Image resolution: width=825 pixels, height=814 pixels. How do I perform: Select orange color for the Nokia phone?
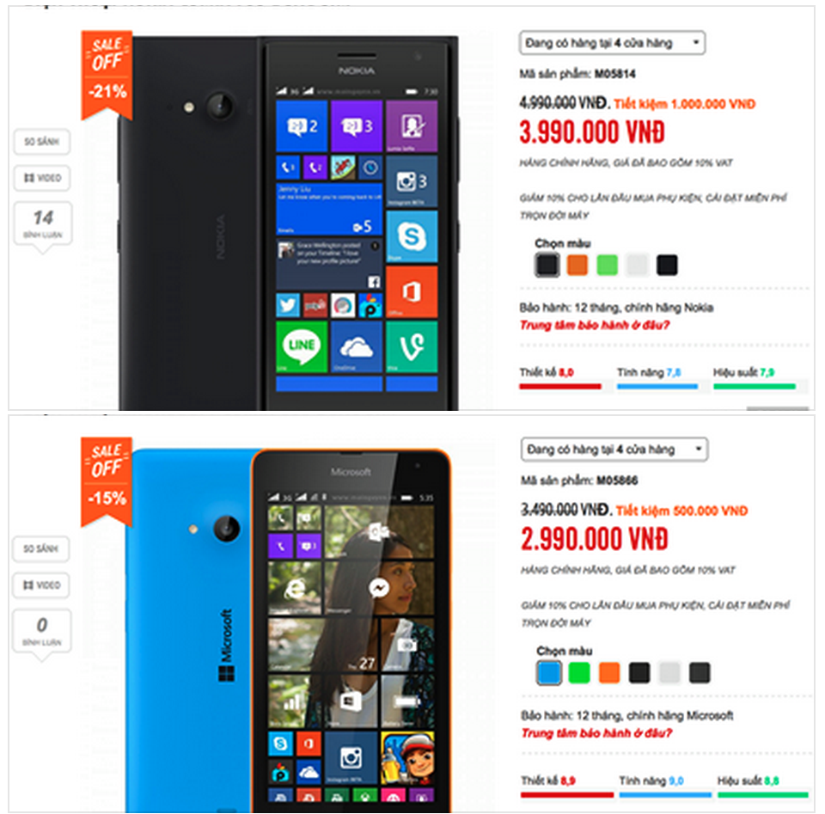point(577,266)
